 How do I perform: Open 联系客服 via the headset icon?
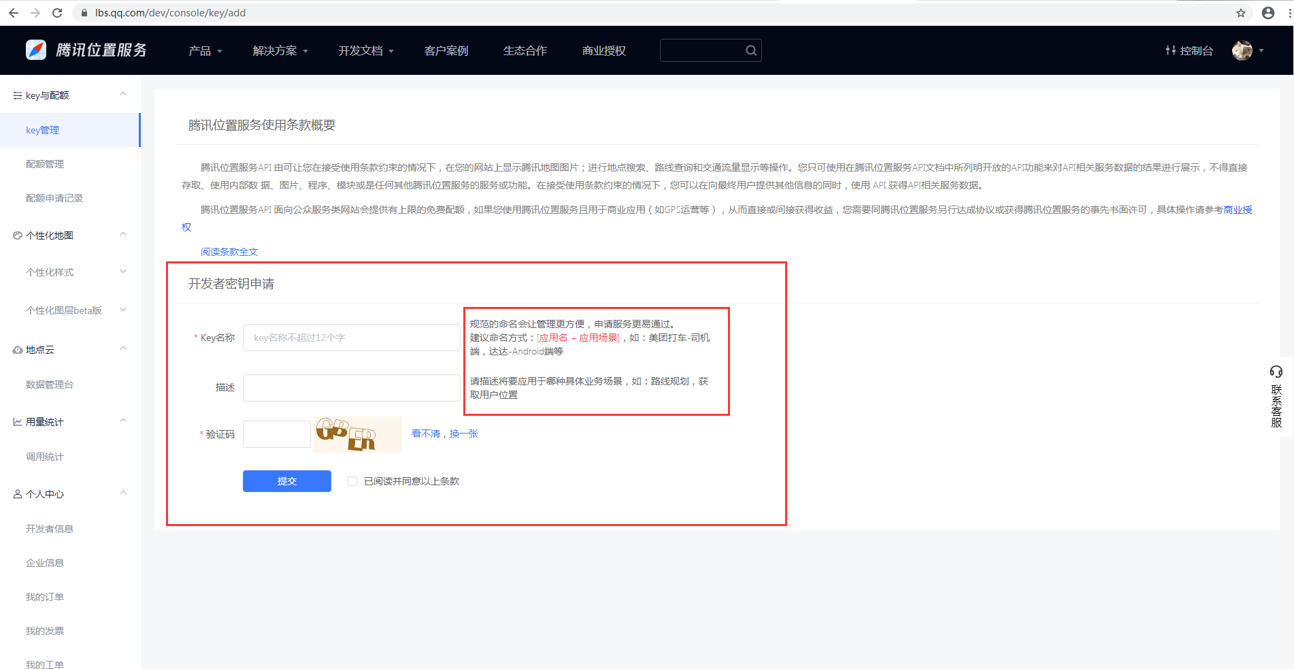pyautogui.click(x=1276, y=372)
